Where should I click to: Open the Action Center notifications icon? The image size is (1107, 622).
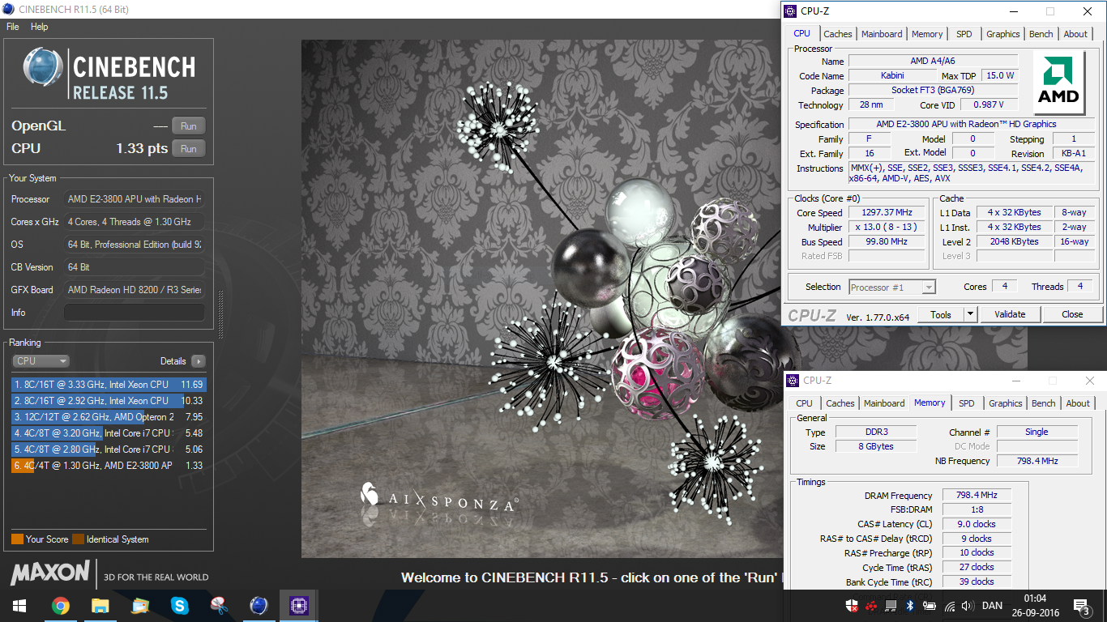(x=1081, y=606)
